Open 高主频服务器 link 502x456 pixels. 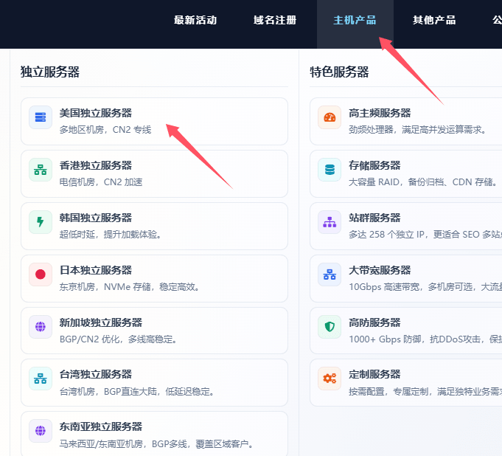coord(380,113)
